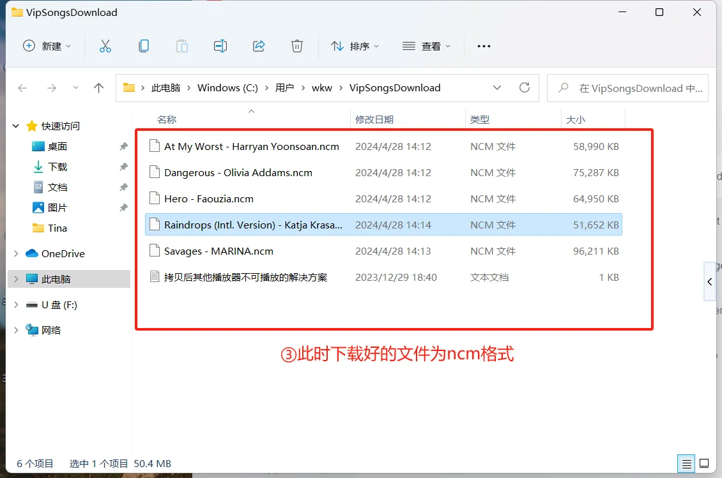The height and width of the screenshot is (478, 722).
Task: Collapse the 快速访问 tree section
Action: coord(16,126)
